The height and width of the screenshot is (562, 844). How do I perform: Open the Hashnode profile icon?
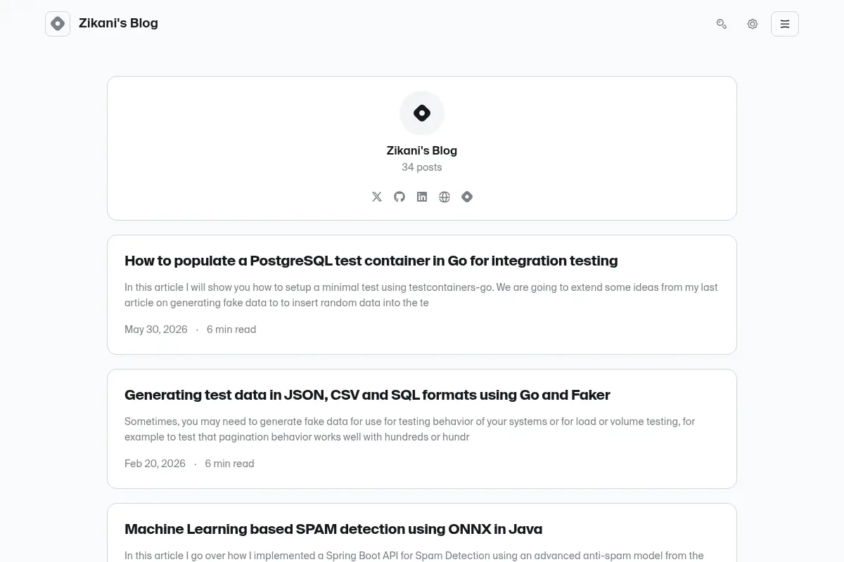point(467,197)
